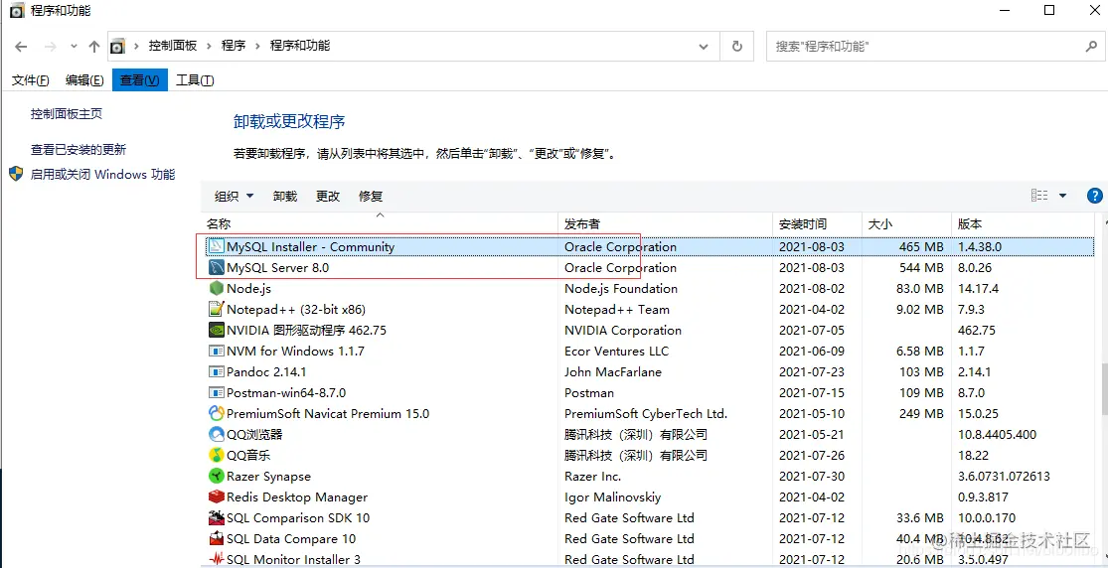This screenshot has width=1108, height=568.
Task: Go back with the left arrow
Action: pyautogui.click(x=21, y=47)
